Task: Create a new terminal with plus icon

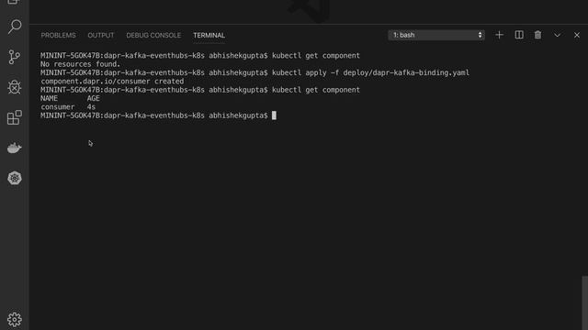Action: tap(499, 35)
